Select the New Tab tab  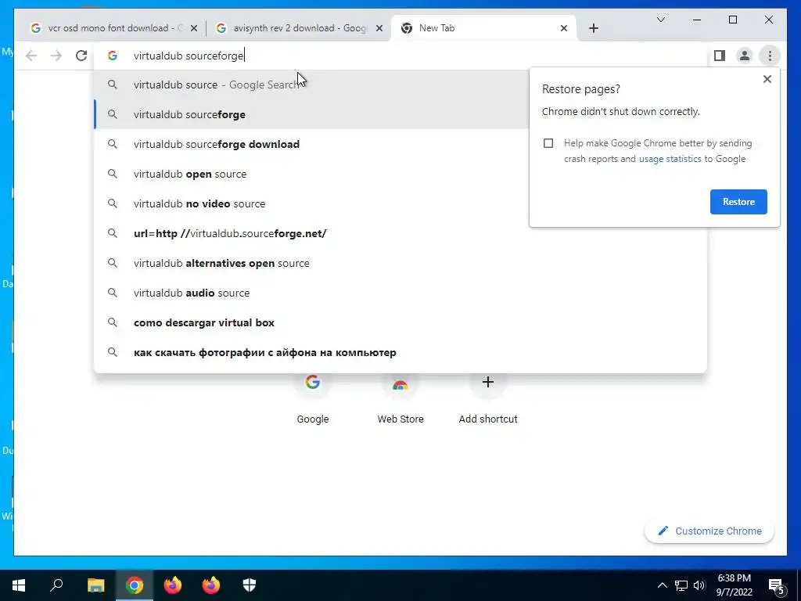tap(483, 28)
